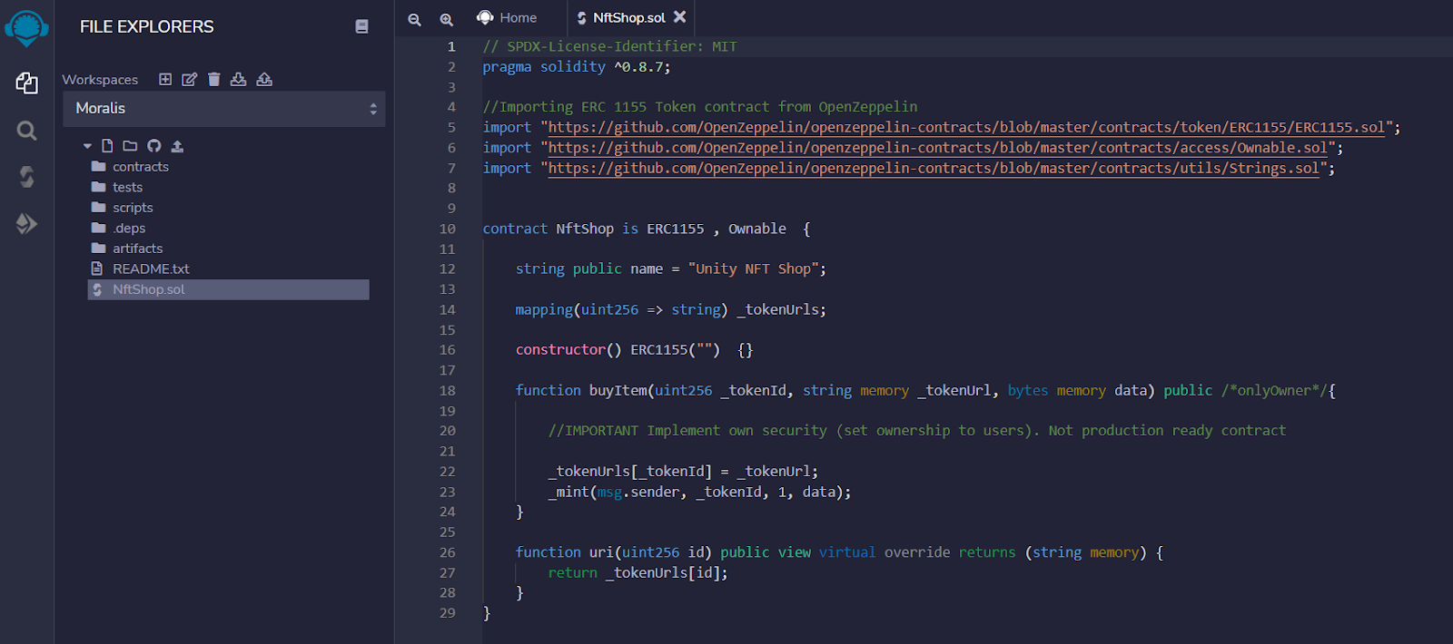Rename workspace with the edit icon

[189, 79]
